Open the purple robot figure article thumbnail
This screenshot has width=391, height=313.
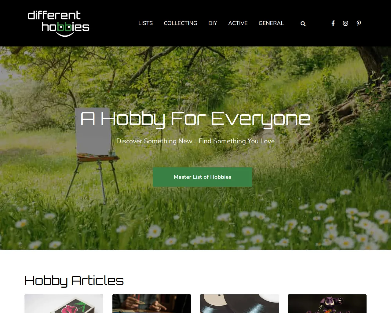[327, 304]
